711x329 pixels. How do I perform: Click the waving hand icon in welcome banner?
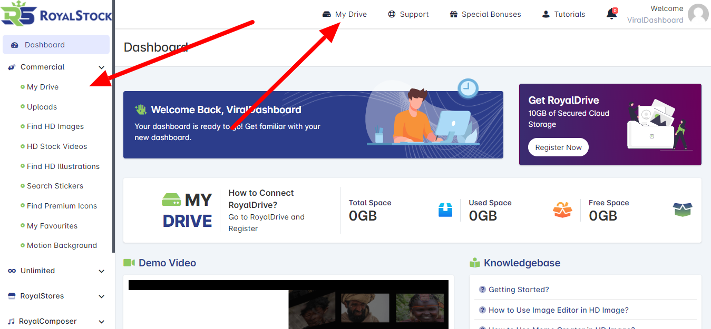[x=141, y=109]
